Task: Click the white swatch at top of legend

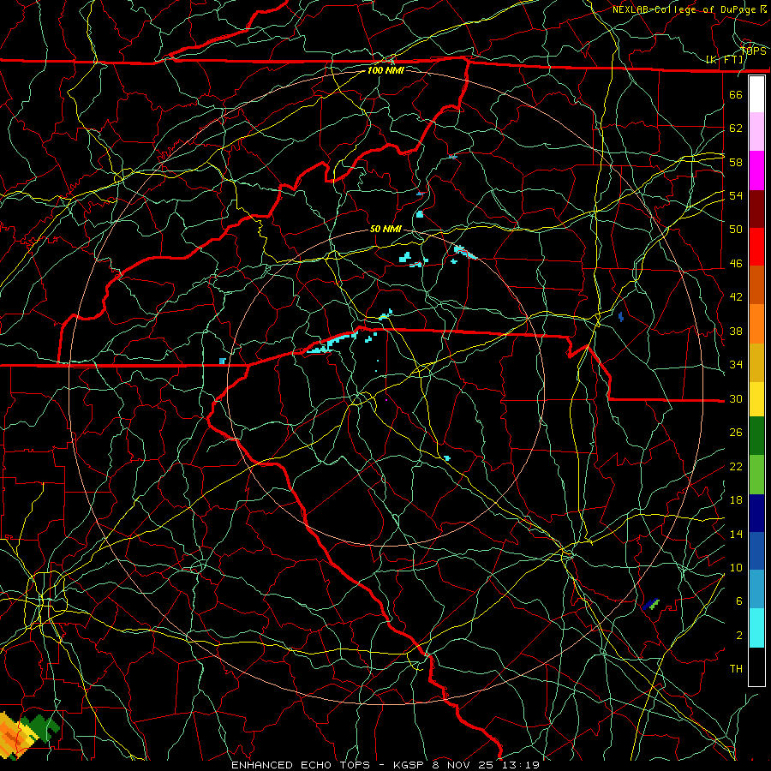Action: 756,94
